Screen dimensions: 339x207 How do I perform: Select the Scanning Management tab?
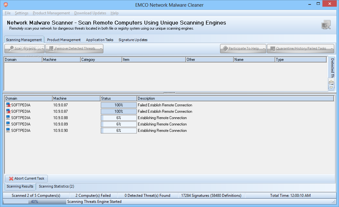pyautogui.click(x=24, y=40)
